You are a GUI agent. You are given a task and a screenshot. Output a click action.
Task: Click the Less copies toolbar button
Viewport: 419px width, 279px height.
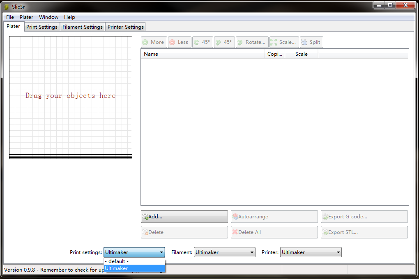180,42
